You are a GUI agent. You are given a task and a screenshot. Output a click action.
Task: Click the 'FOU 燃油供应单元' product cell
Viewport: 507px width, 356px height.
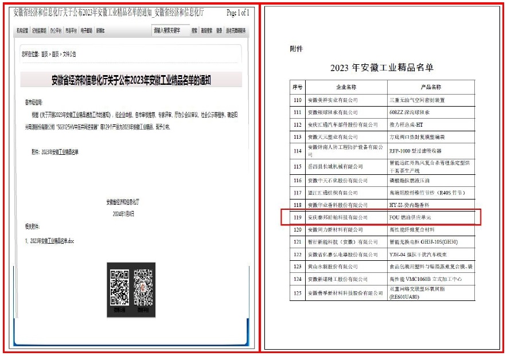[x=431, y=217]
